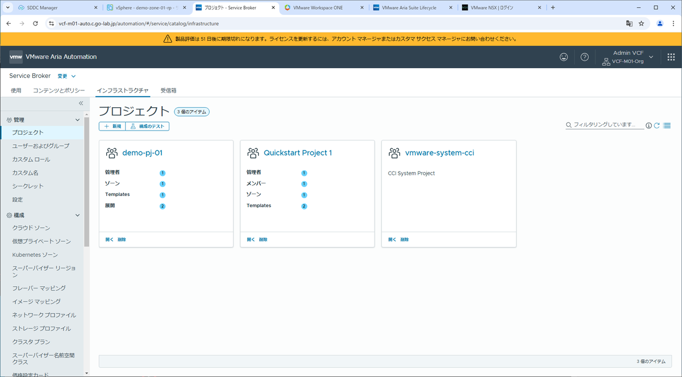Collapse the 管理 sidebar section

click(x=77, y=120)
